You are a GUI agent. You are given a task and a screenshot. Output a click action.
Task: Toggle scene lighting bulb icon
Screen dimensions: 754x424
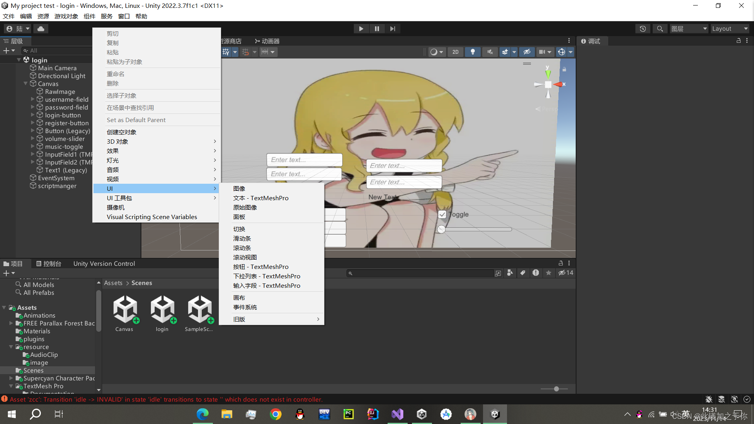click(473, 52)
